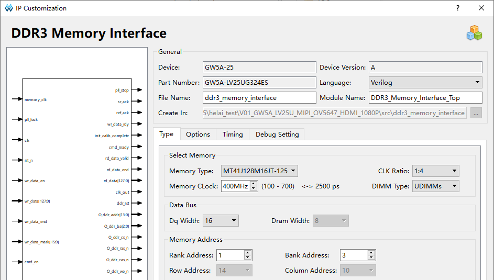Click the rd_data_valid port label
The height and width of the screenshot is (280, 494).
click(117, 158)
